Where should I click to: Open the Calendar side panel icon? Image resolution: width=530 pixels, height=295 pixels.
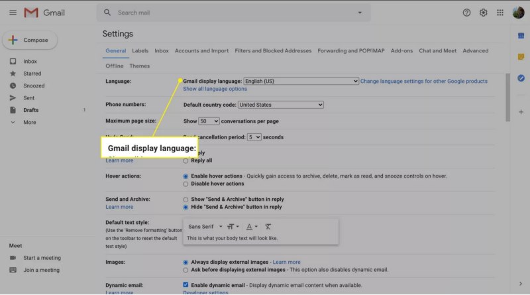pos(521,36)
